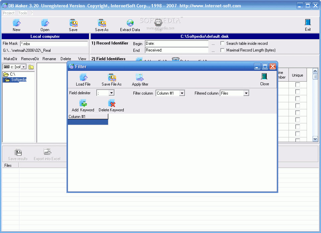
Task: Click MakeDir button
Action: (x=10, y=59)
